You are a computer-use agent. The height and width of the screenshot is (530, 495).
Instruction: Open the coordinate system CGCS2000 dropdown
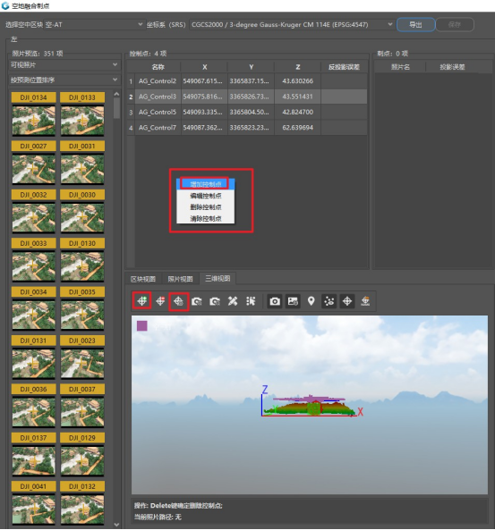(x=292, y=24)
